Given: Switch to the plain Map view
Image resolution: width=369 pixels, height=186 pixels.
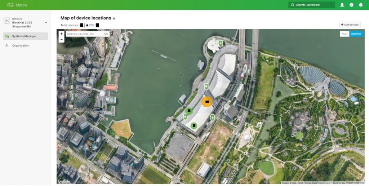Looking at the screenshot, I should [344, 34].
